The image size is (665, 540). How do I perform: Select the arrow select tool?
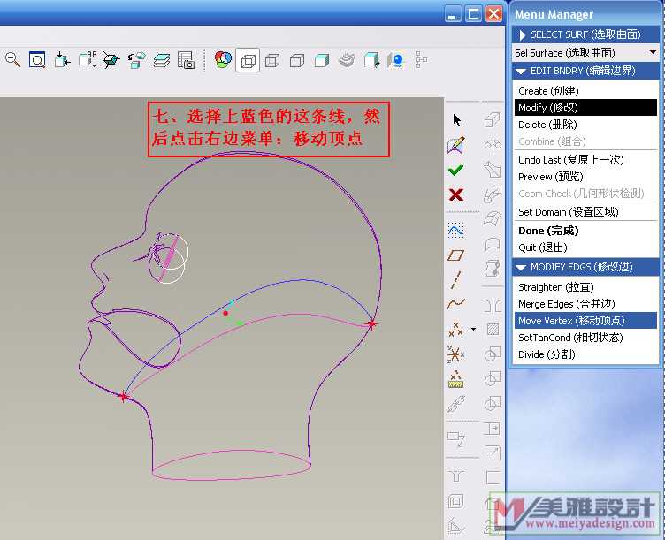coord(456,120)
